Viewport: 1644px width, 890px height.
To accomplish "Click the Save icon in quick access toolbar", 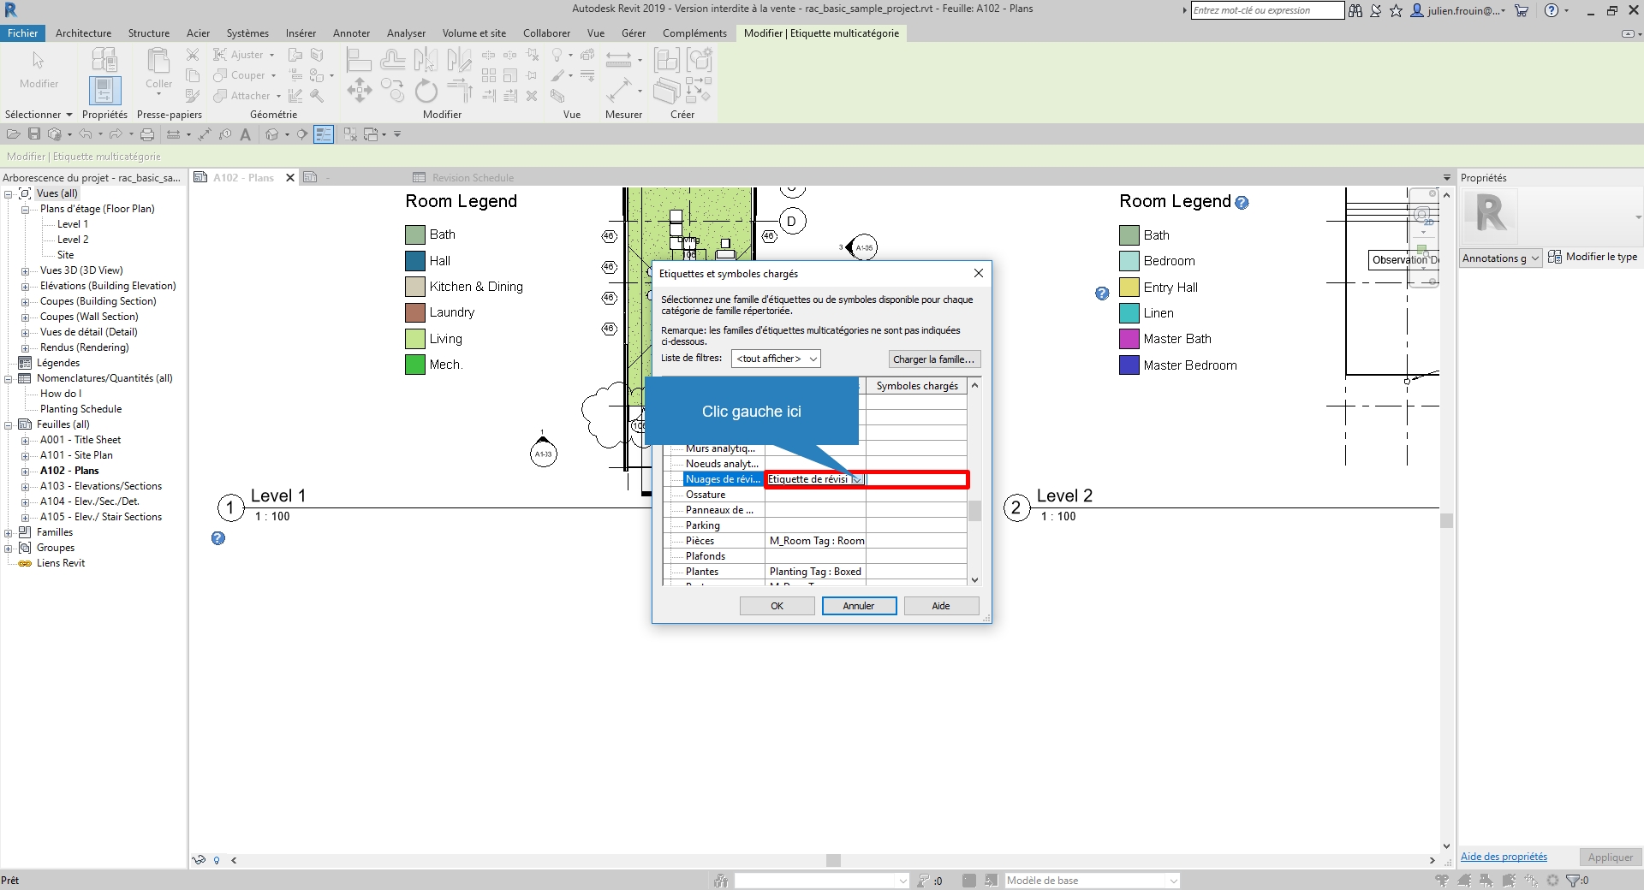I will 34,134.
